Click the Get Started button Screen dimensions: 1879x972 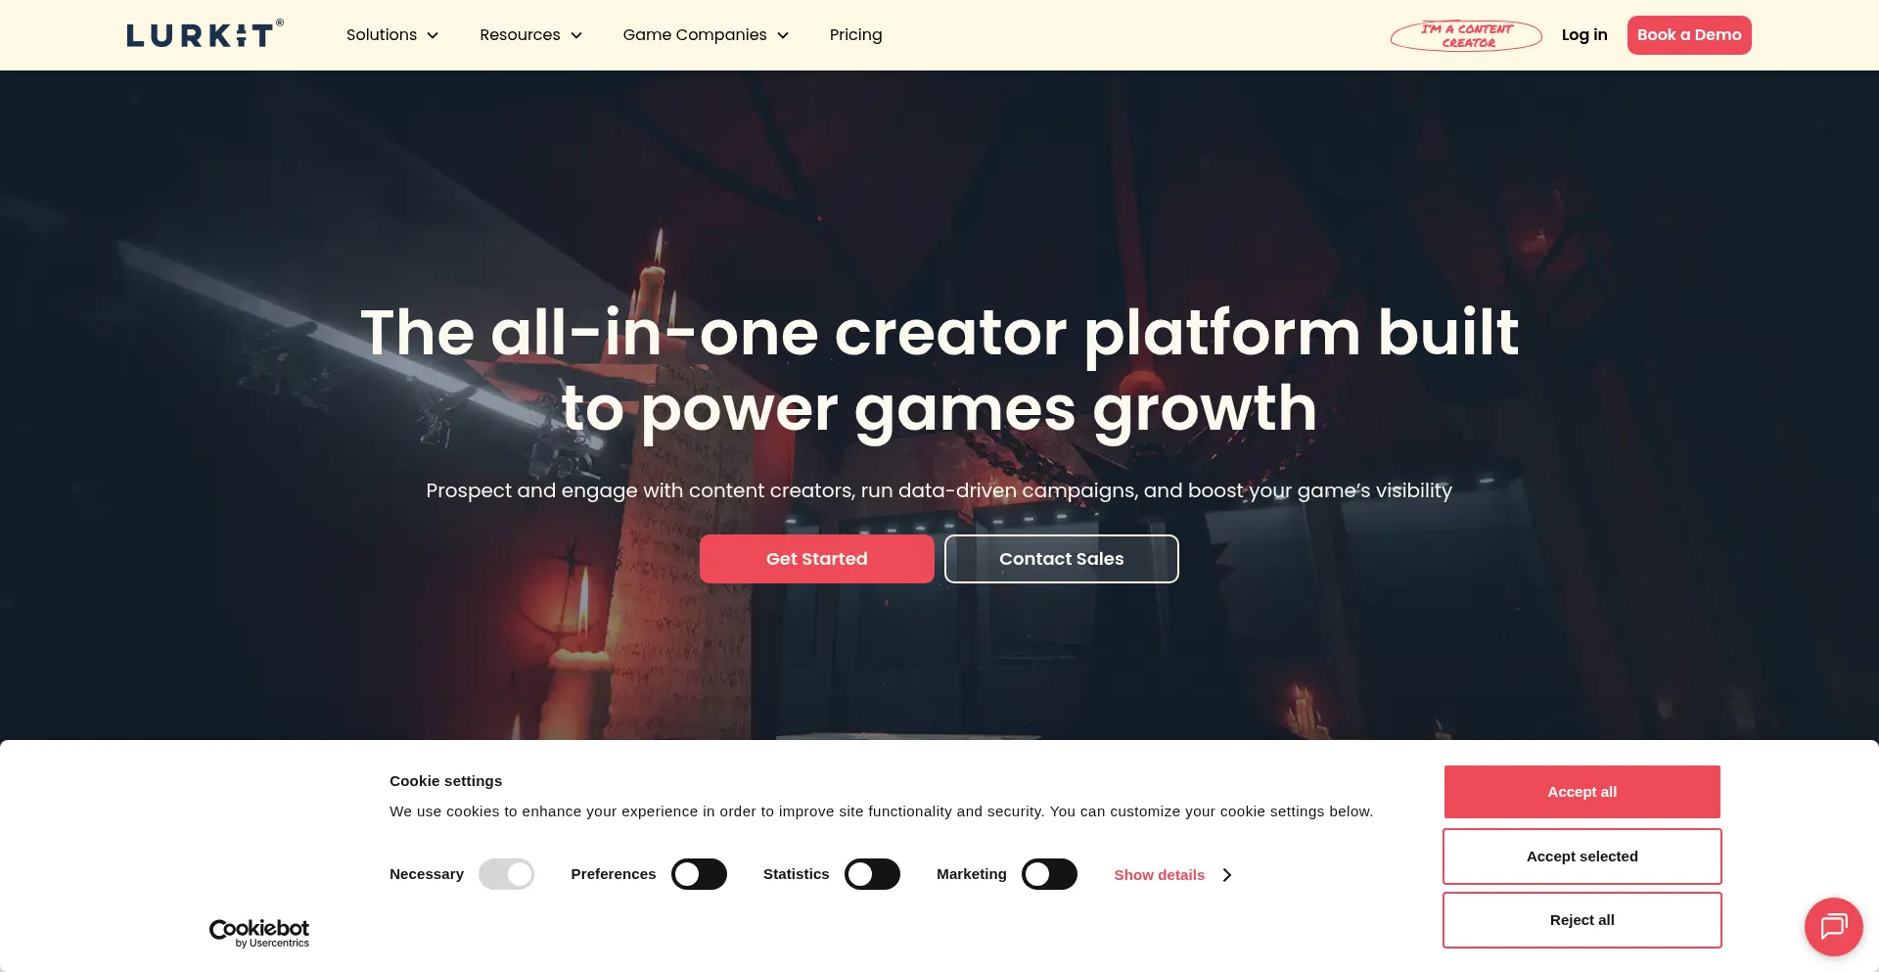pyautogui.click(x=816, y=559)
